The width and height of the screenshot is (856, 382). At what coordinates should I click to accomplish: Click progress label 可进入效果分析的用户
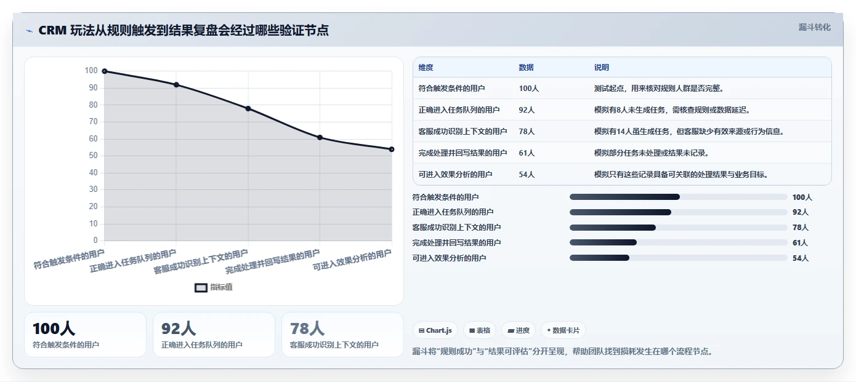pyautogui.click(x=449, y=258)
